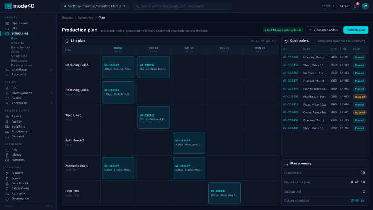The width and height of the screenshot is (373, 210).
Task: Focus the work orders search field
Action: 182,6
